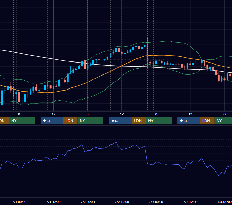Click the 7/3 12:00 date label
The height and width of the screenshot is (205, 232).
pos(190,202)
